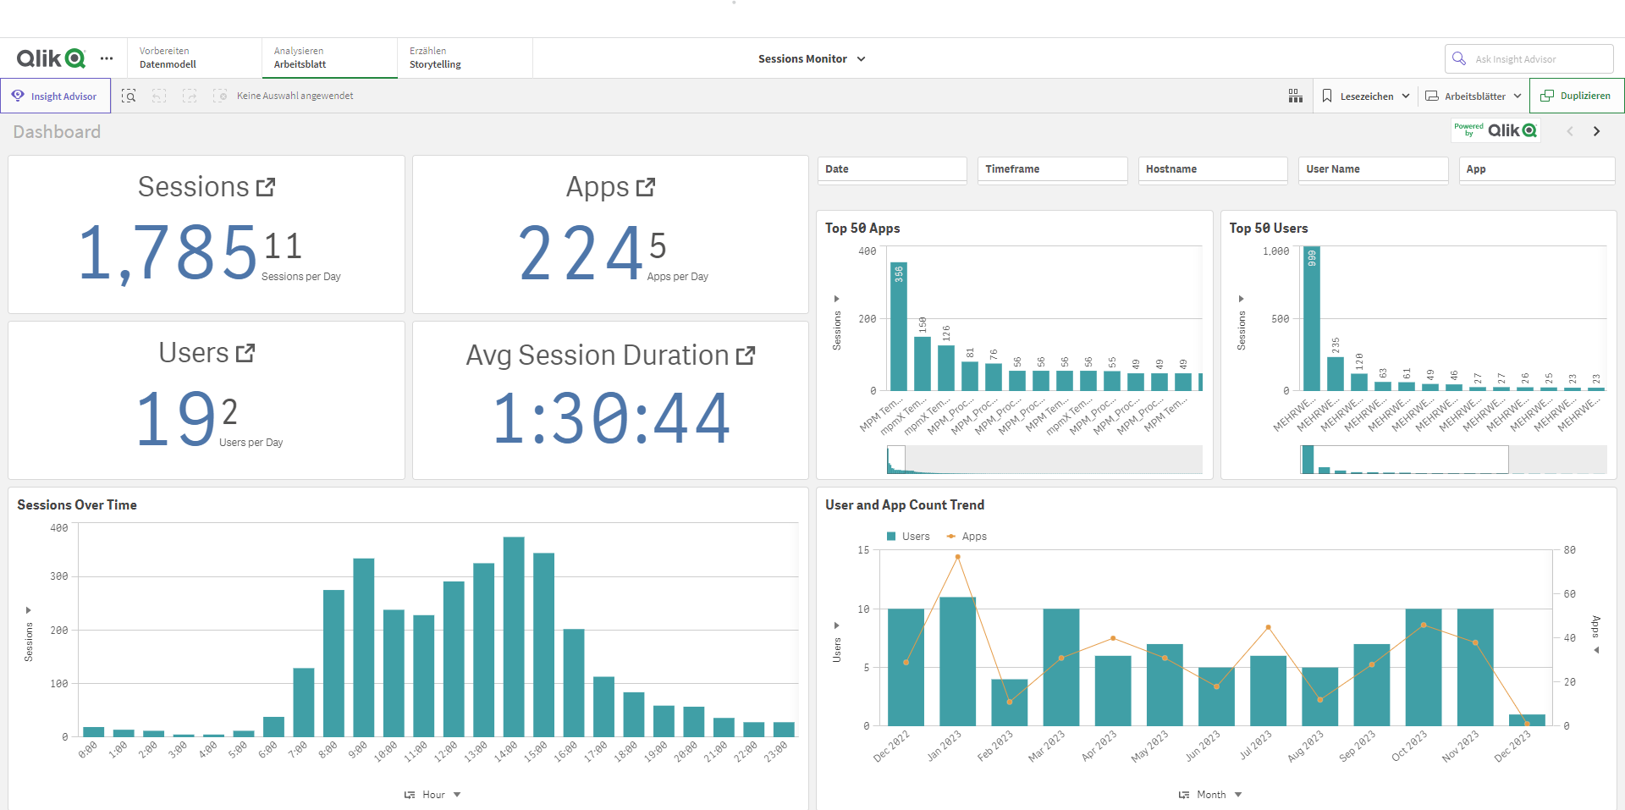Select the 235 bar in Top 50 Users
The width and height of the screenshot is (1625, 810).
click(x=1336, y=374)
